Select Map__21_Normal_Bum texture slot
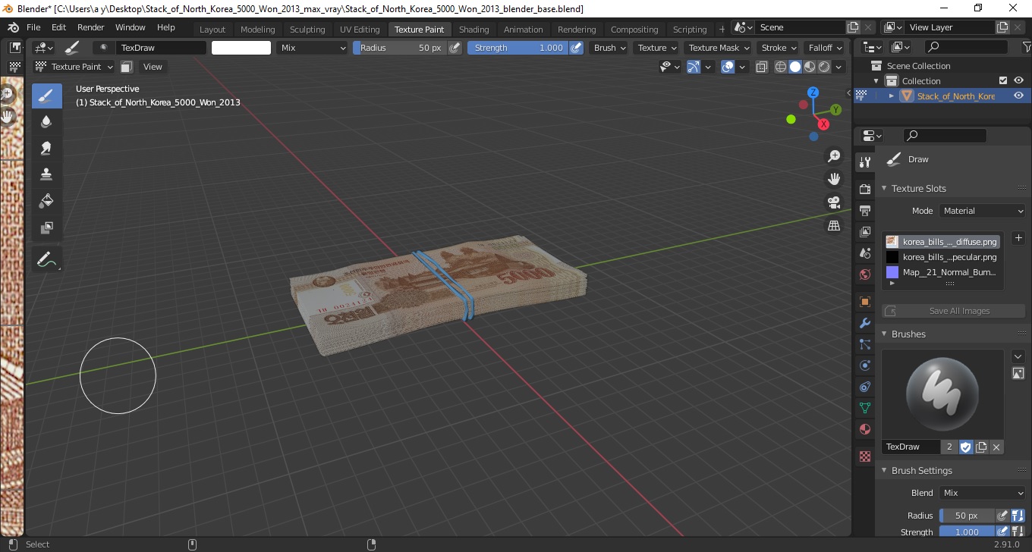This screenshot has width=1032, height=552. 942,272
